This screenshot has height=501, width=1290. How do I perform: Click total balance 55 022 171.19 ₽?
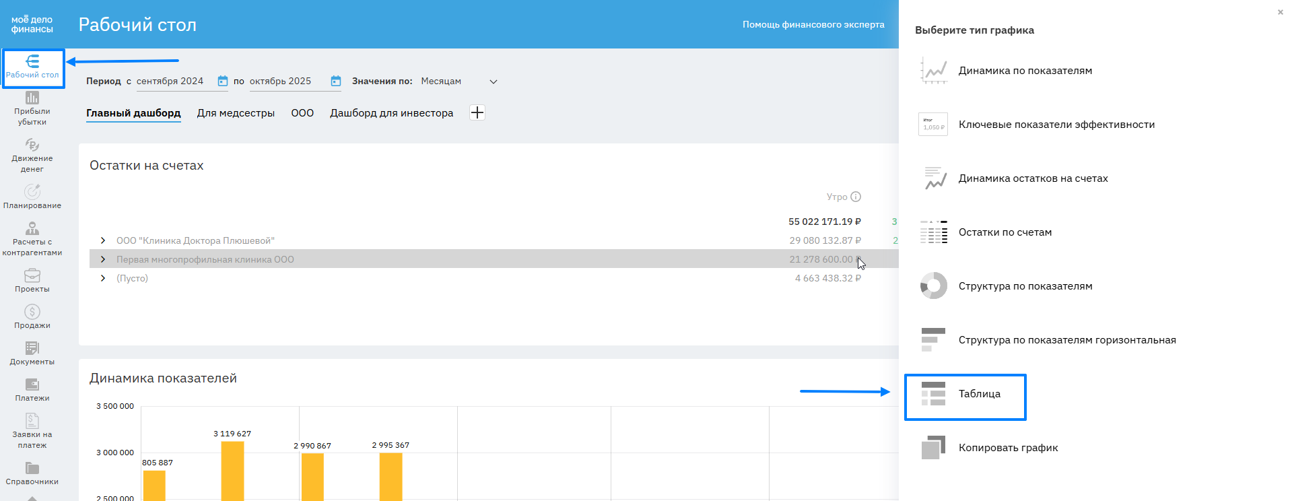tap(825, 222)
